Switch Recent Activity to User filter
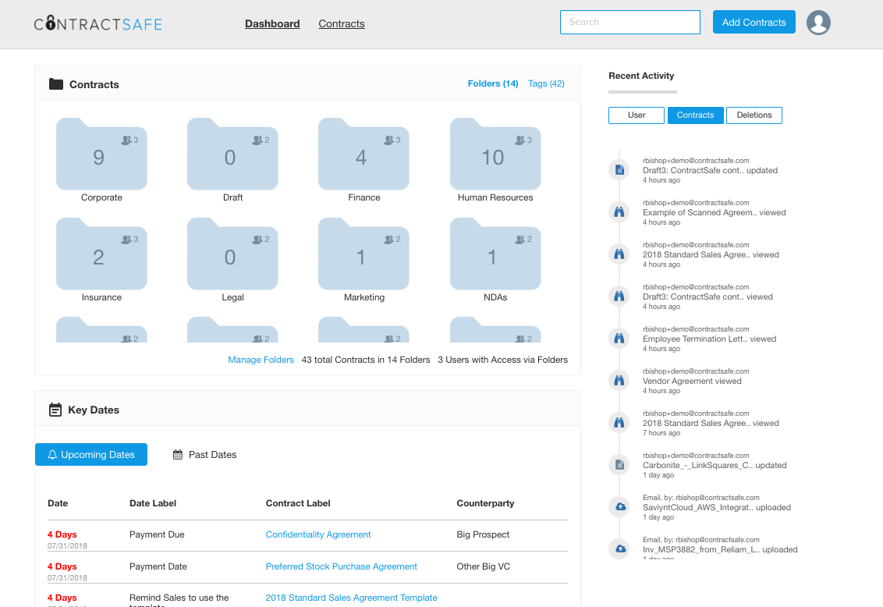Image resolution: width=883 pixels, height=607 pixels. (x=637, y=115)
